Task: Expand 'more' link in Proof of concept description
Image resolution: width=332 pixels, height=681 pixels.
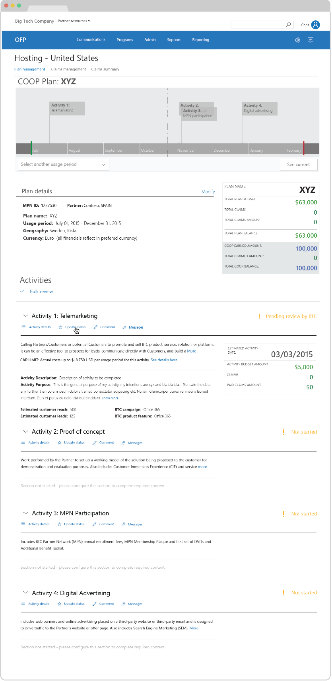Action: [x=202, y=467]
